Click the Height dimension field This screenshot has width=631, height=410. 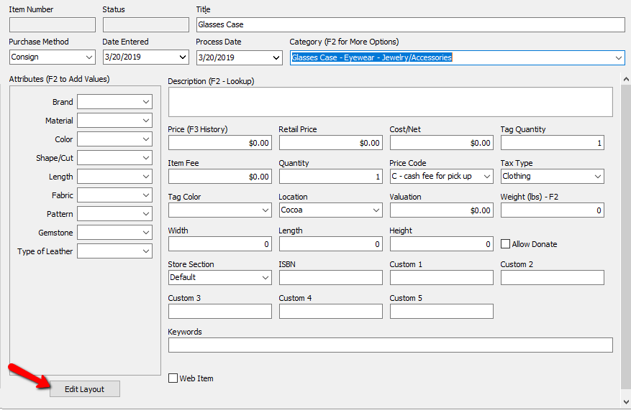coord(442,243)
